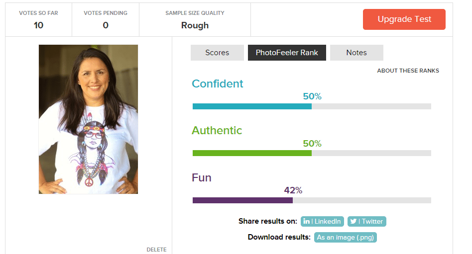Viewport: 472px width, 254px height.
Task: Select the PhotoFeeler Rank tab
Action: [x=287, y=53]
